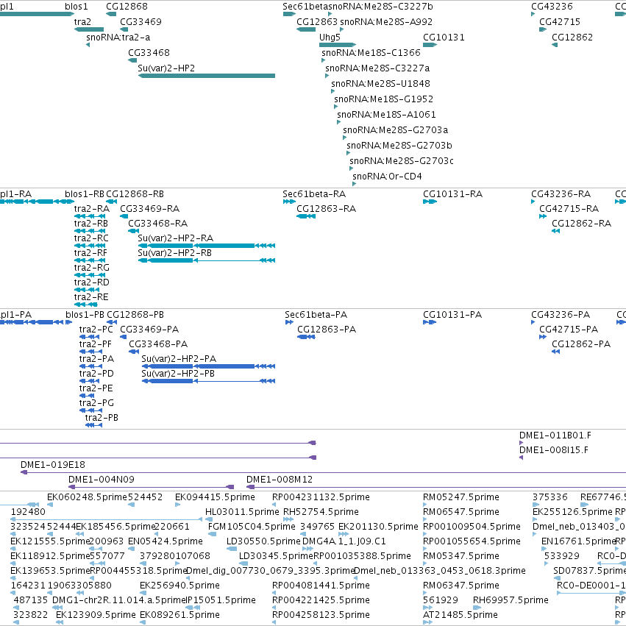Click the DME1-008I15.F label
The height and width of the screenshot is (626, 626).
tap(554, 450)
